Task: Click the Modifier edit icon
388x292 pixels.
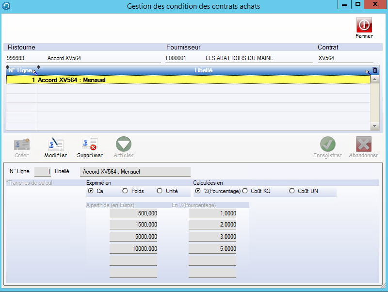Action: [55, 145]
